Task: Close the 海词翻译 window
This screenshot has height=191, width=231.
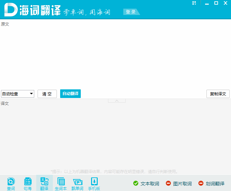Action: click(225, 3)
